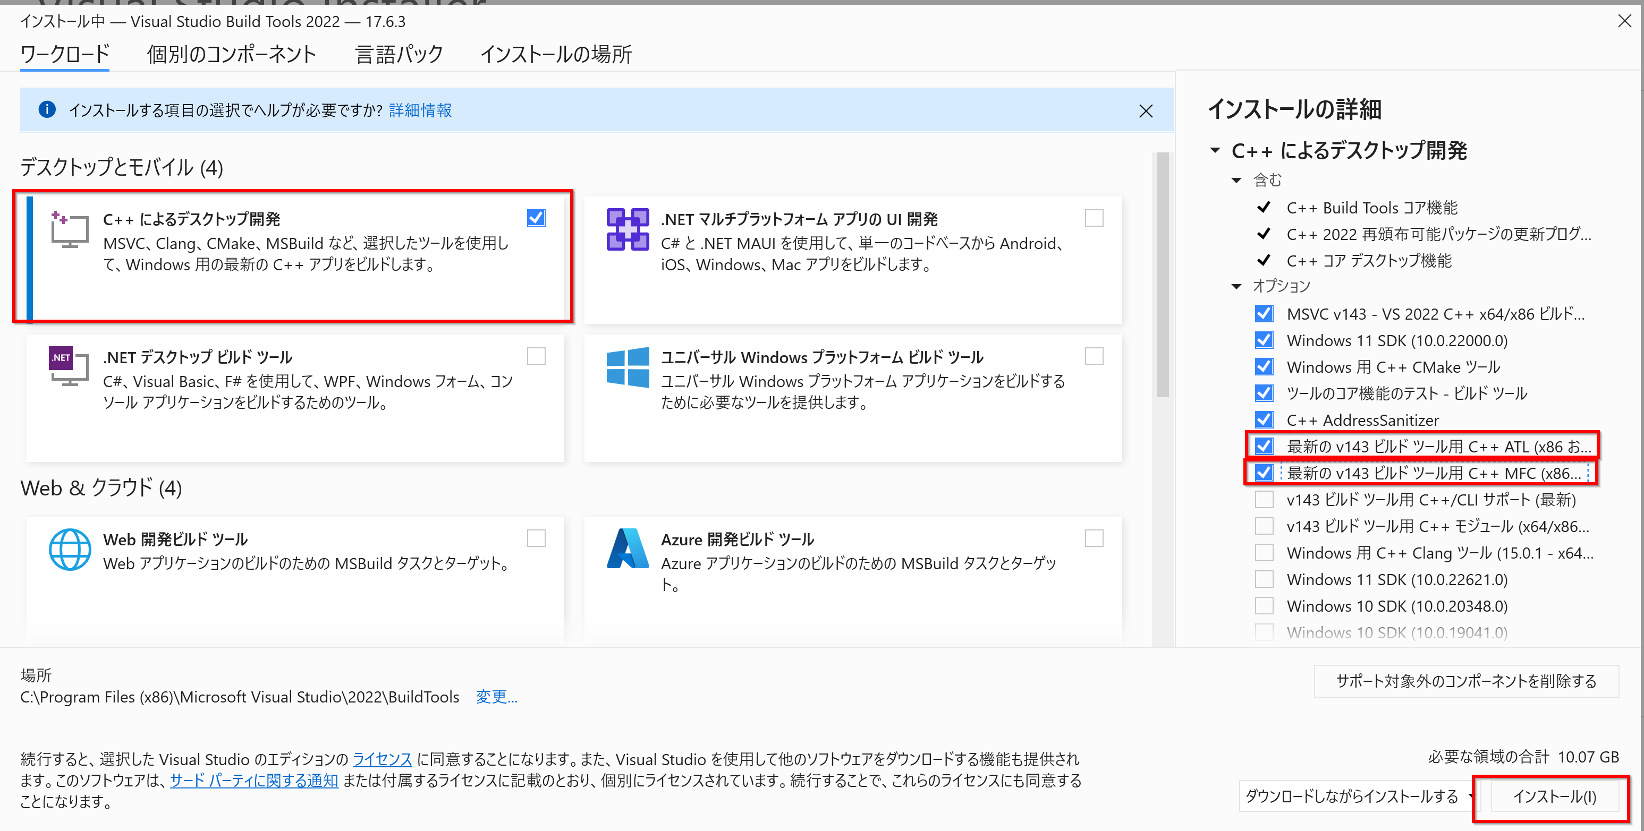This screenshot has width=1644, height=831.
Task: Switch to ワークロード tab
Action: (x=64, y=54)
